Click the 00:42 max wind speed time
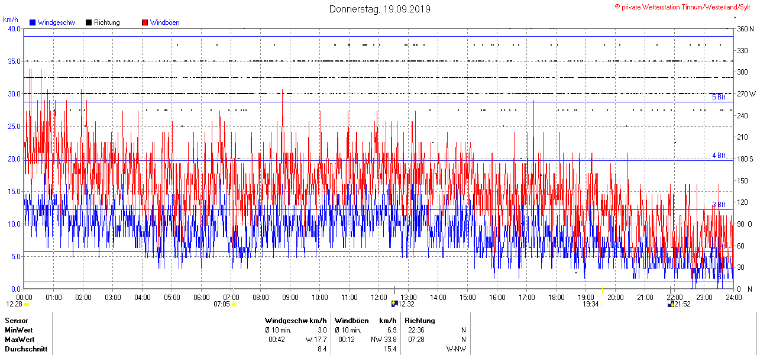Screen dimensions: 757x355 coord(277,340)
